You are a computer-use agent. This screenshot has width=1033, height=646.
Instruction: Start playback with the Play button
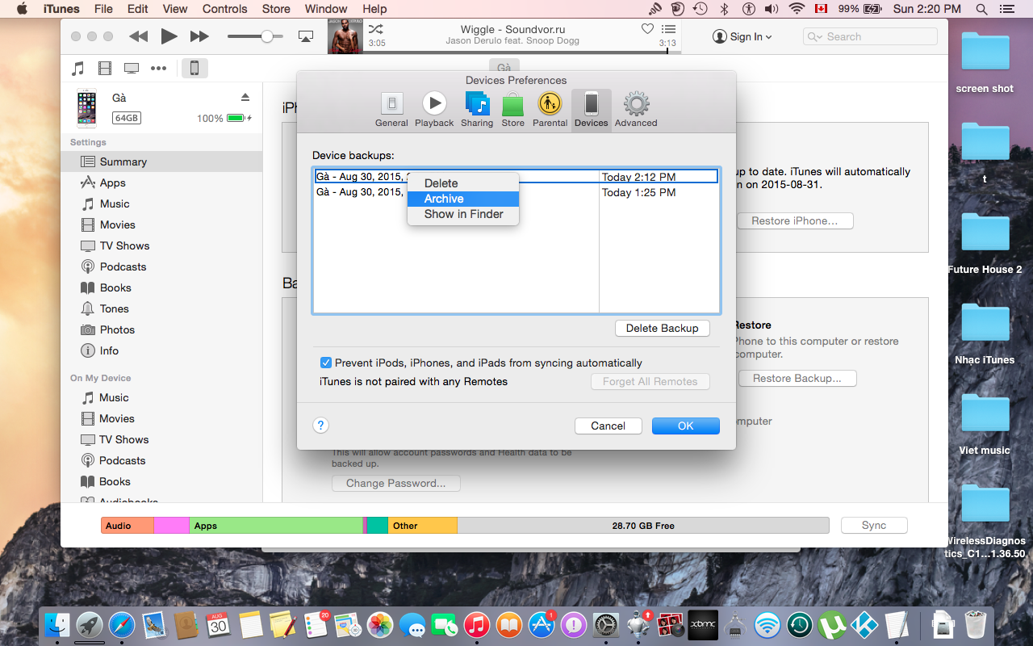click(x=169, y=36)
